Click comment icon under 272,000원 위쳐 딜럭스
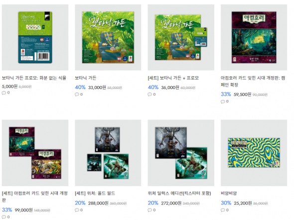Viewport: 294px width, 220px height. (x=149, y=210)
